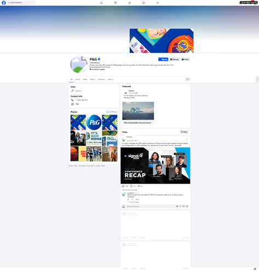The image size is (259, 273).
Task: Click the Facebook logo
Action: point(4,3)
